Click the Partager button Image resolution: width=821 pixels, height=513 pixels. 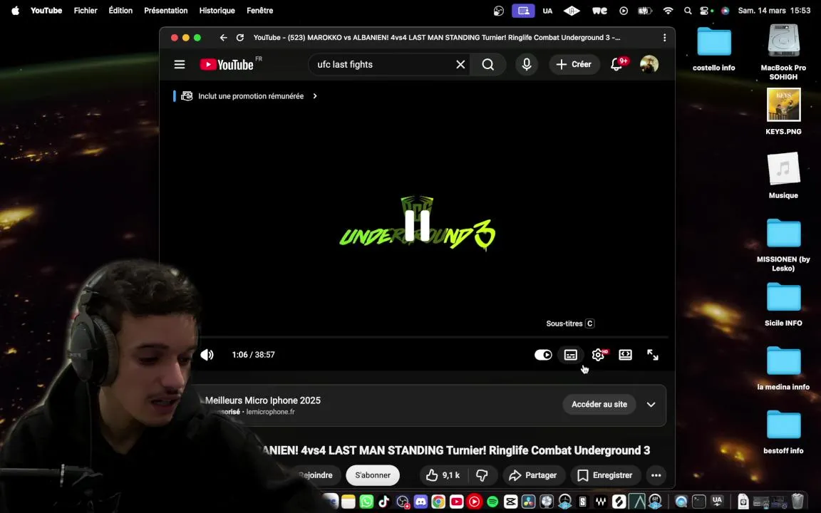click(534, 475)
